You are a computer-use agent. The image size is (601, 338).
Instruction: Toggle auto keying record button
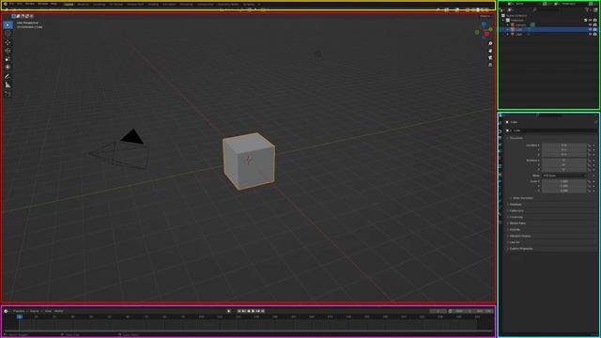229,311
